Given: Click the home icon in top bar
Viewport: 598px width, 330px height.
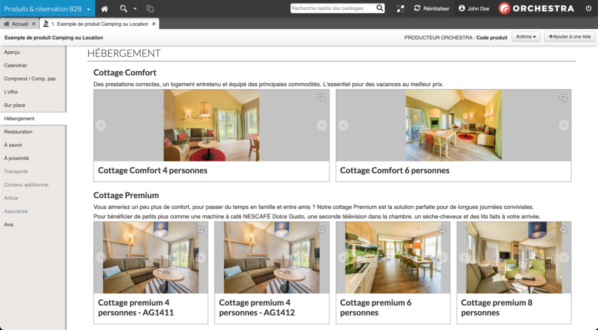Looking at the screenshot, I should [x=105, y=9].
